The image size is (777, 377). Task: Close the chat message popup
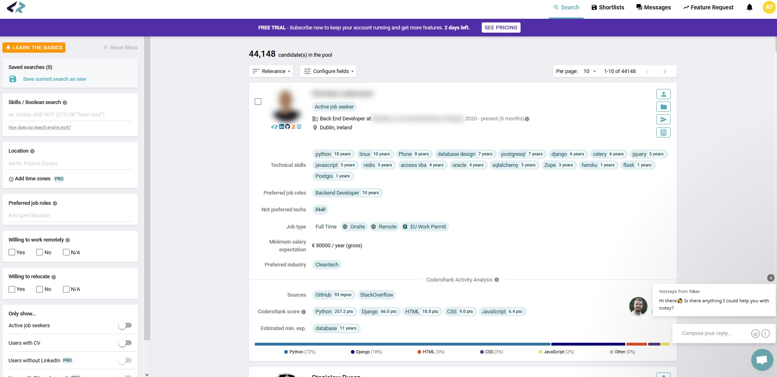click(770, 278)
